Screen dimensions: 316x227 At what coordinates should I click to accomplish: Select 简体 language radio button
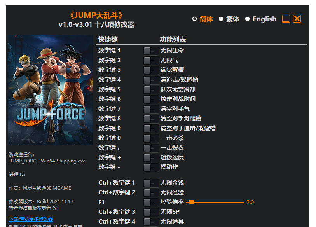194,19
